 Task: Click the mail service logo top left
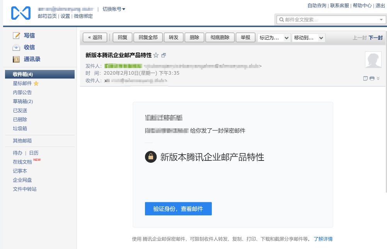(x=22, y=12)
